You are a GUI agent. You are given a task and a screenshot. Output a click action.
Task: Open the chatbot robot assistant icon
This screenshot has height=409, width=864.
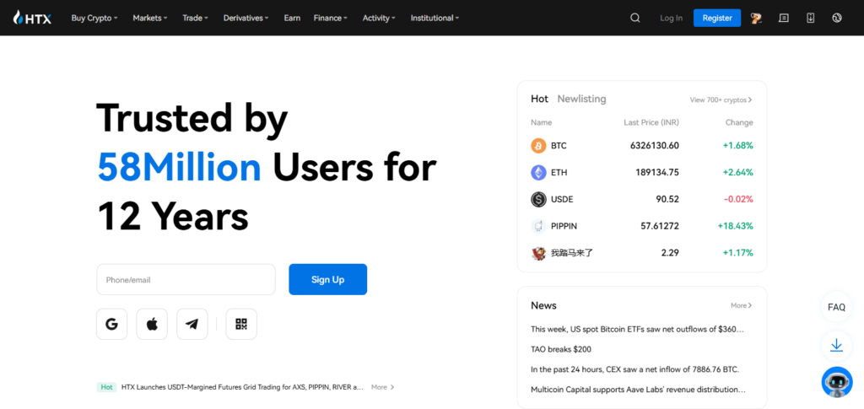pos(836,382)
